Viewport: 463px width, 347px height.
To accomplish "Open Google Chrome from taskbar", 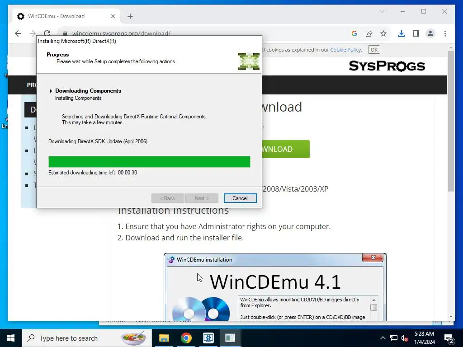I will point(186,338).
